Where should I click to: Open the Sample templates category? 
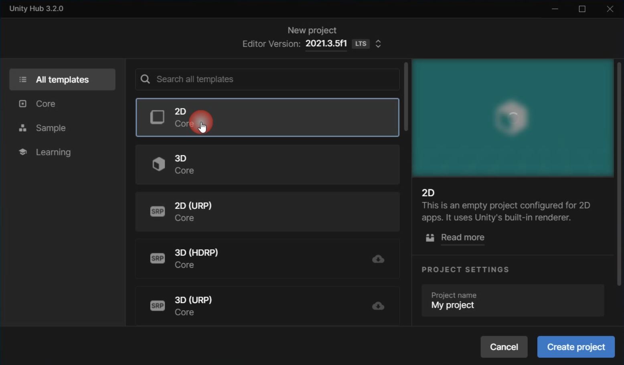click(x=51, y=128)
